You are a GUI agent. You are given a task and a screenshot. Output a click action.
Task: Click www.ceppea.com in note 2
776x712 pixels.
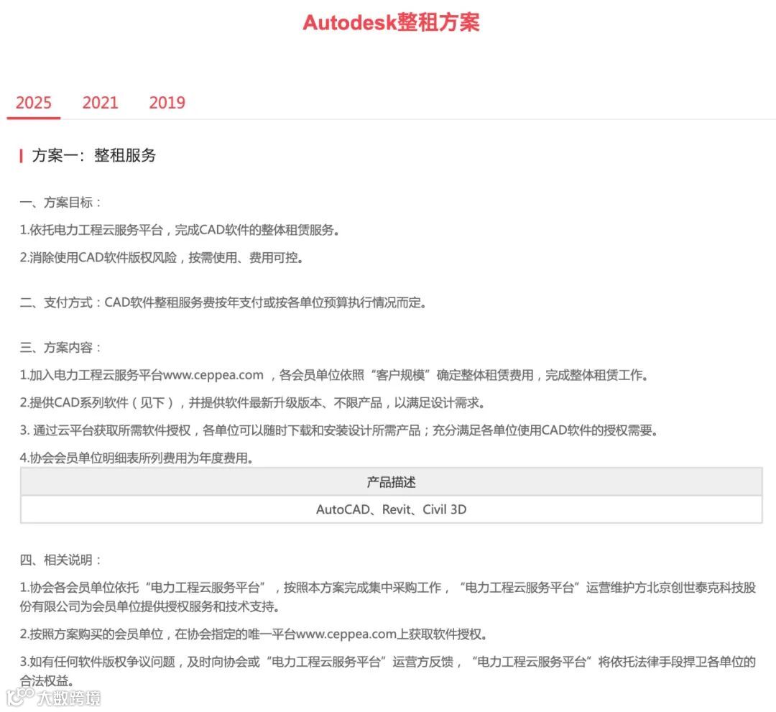[x=346, y=634]
